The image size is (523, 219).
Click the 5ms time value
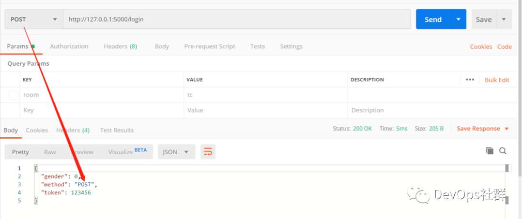[x=401, y=129]
